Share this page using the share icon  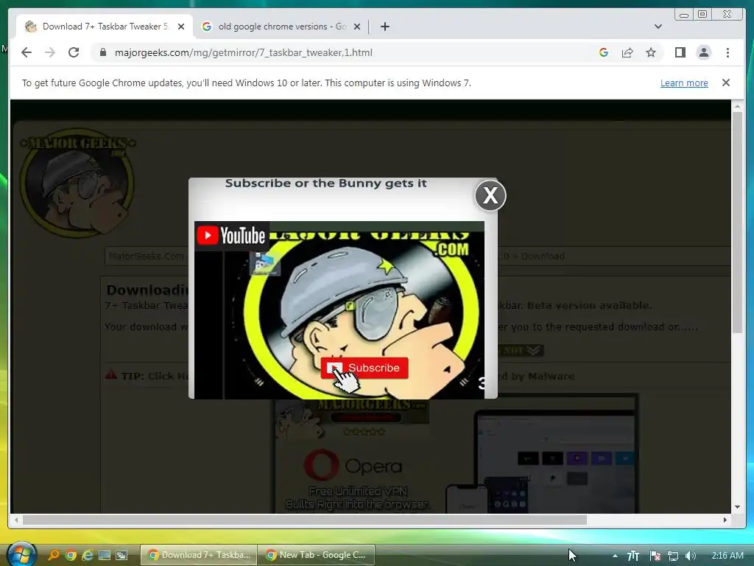[627, 52]
